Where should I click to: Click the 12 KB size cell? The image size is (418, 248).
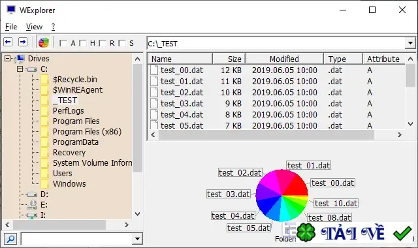(231, 70)
